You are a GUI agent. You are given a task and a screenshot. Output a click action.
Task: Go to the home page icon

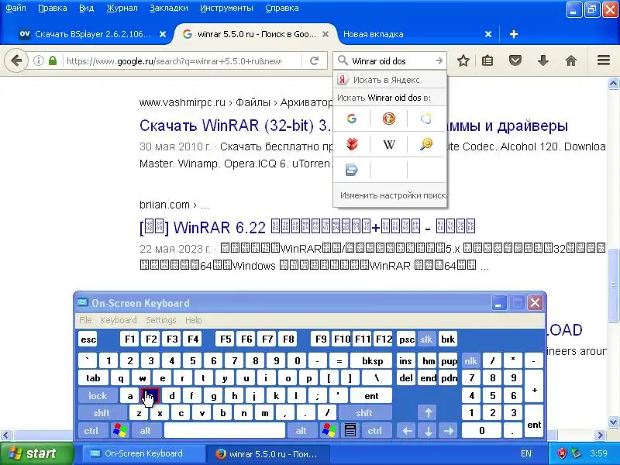(571, 60)
